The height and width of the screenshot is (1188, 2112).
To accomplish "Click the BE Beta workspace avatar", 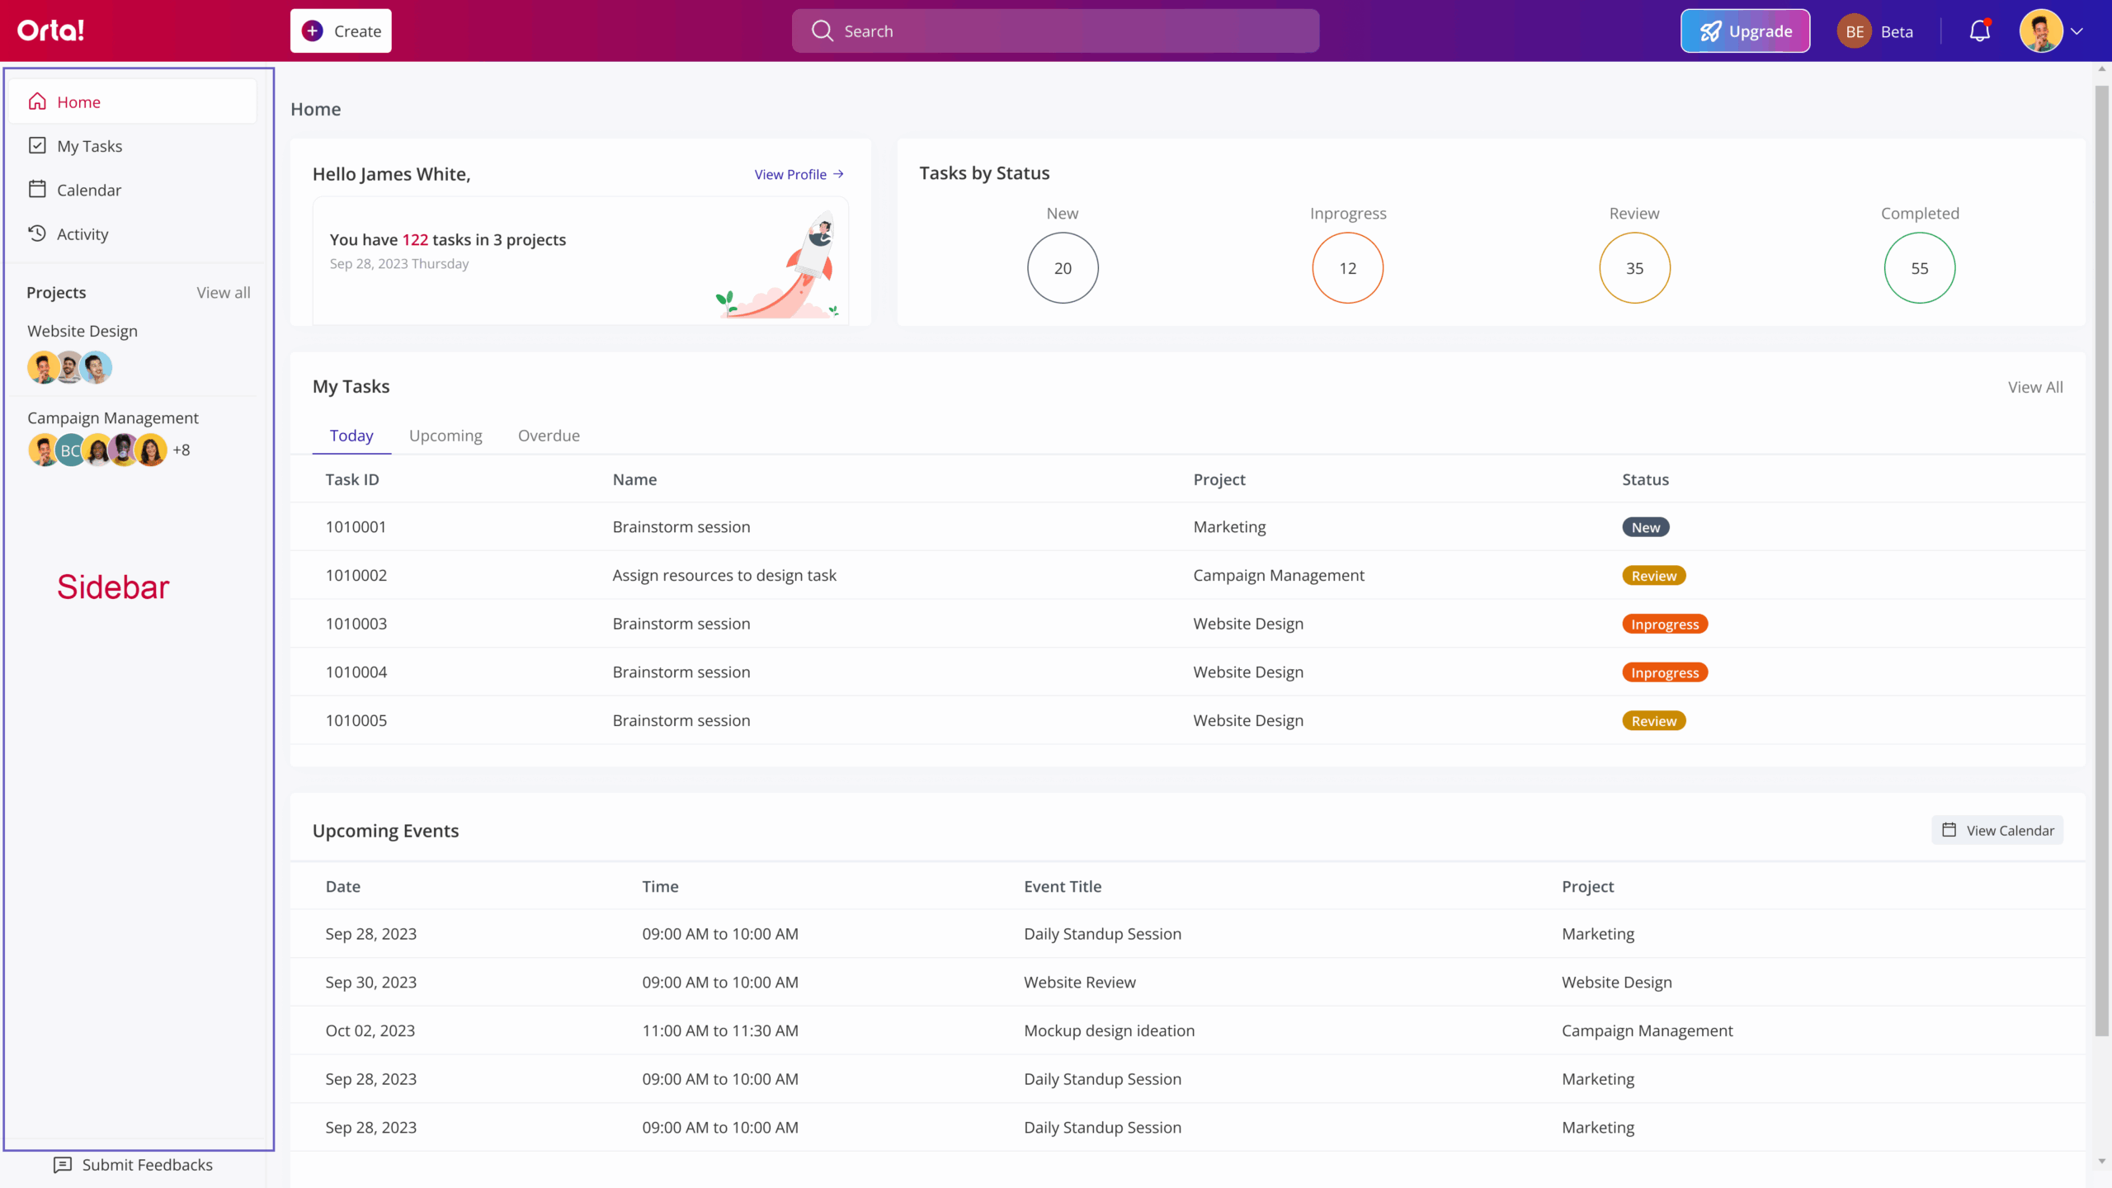I will click(1854, 31).
